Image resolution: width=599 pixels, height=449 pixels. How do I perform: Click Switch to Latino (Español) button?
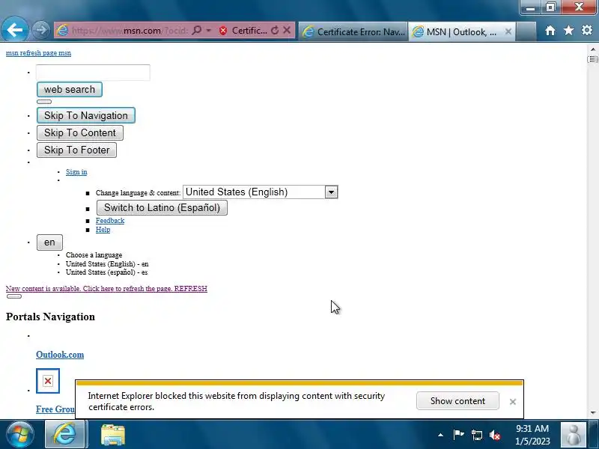(x=162, y=208)
